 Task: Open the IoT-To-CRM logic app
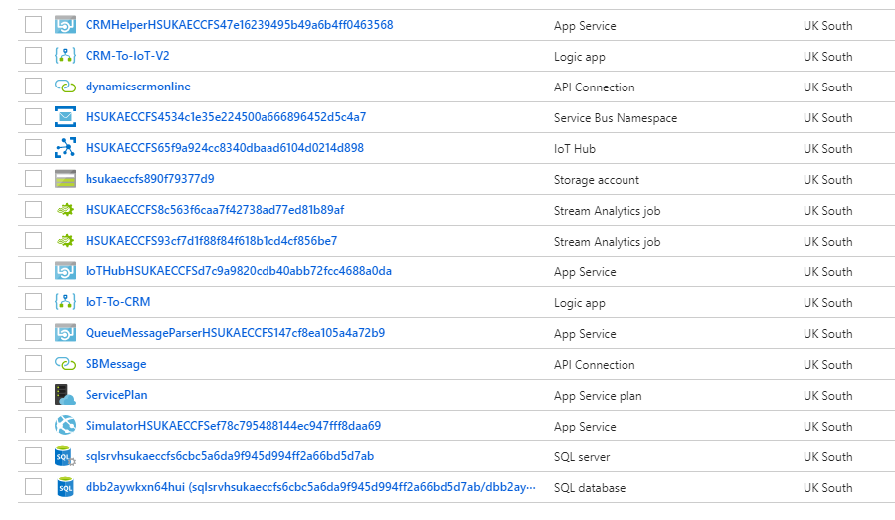pos(118,302)
